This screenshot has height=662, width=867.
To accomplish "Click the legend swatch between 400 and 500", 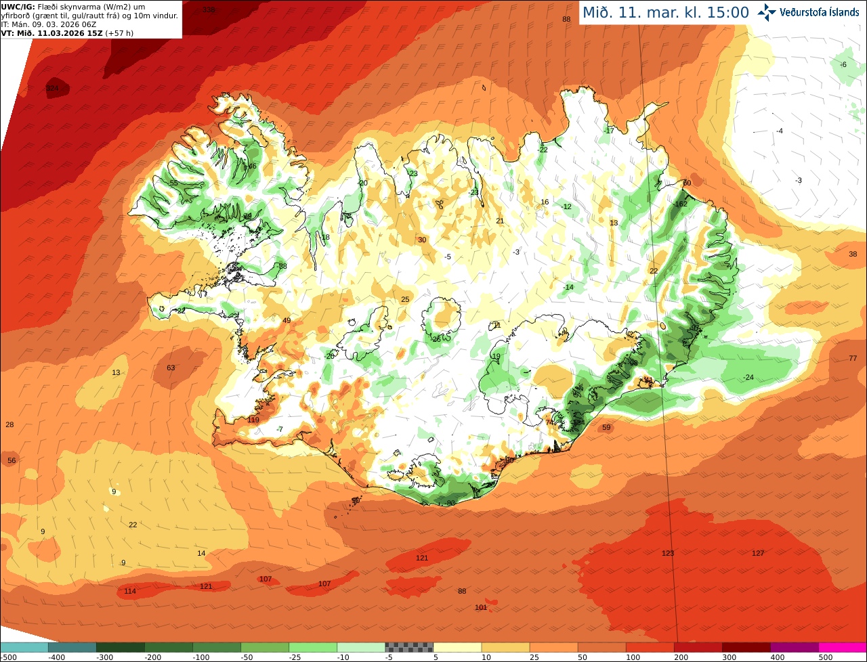I will click(x=794, y=647).
